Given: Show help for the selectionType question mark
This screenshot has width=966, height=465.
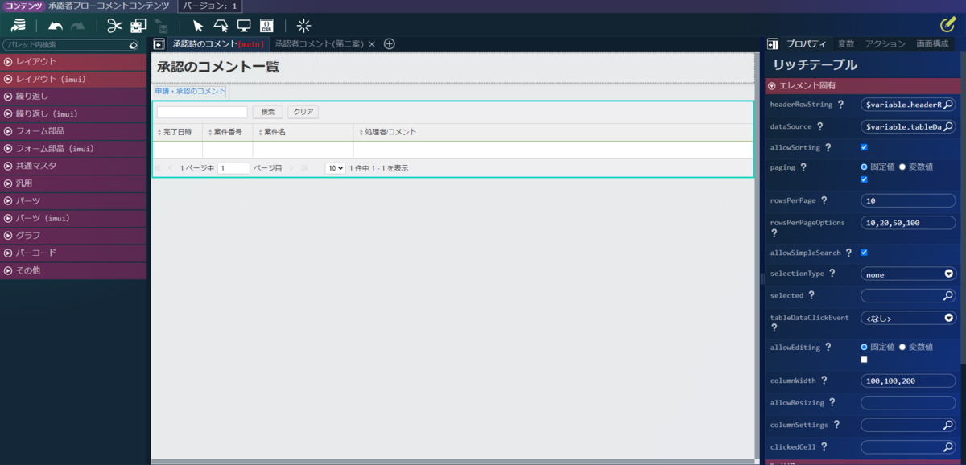Looking at the screenshot, I should (832, 274).
